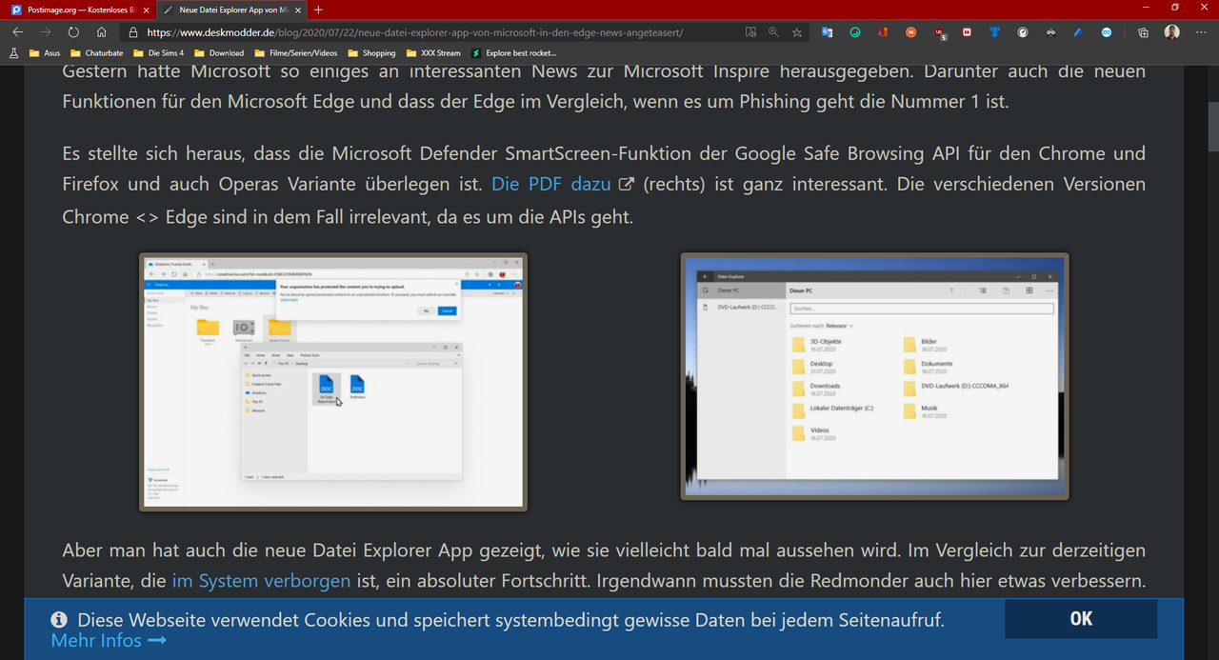Viewport: 1219px width, 660px height.
Task: Switch to the Postimage.org tab
Action: (x=81, y=9)
